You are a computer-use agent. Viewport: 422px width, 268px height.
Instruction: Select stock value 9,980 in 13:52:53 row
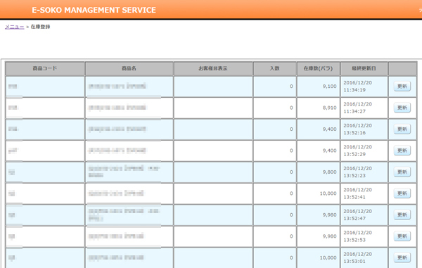[x=330, y=236]
